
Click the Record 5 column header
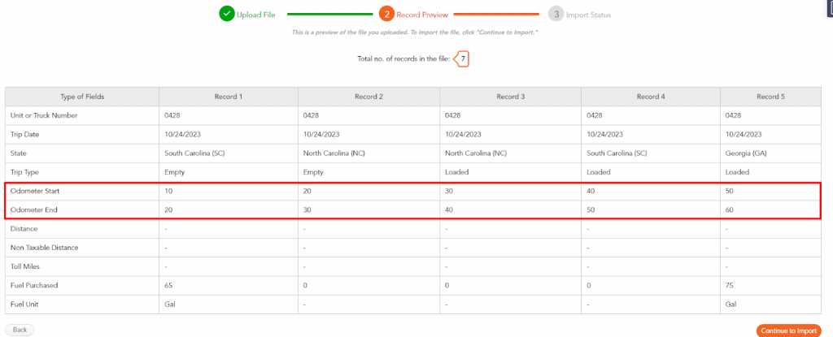tap(771, 97)
